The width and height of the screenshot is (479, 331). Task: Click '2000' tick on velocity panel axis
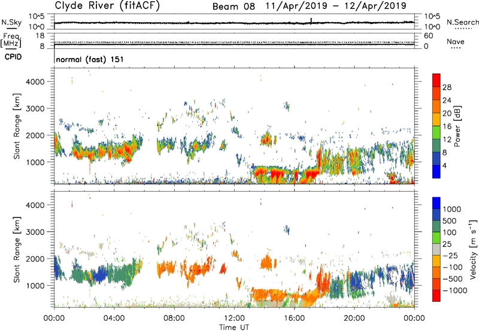pyautogui.click(x=35, y=259)
